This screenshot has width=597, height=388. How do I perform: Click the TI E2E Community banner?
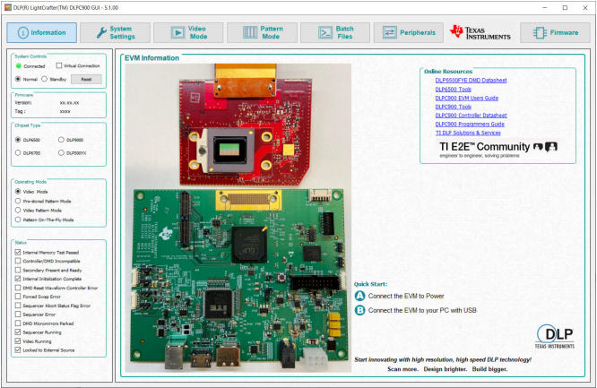tap(498, 150)
